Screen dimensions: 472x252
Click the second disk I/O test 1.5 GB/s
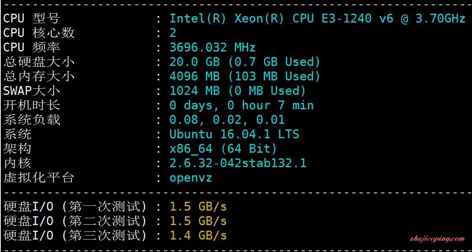(x=198, y=221)
